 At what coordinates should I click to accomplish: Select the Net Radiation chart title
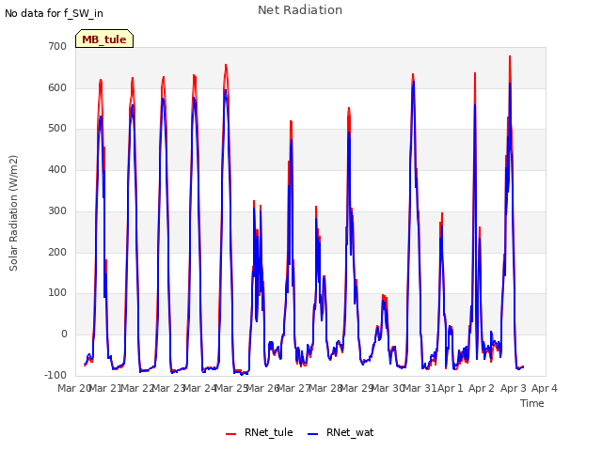pyautogui.click(x=300, y=10)
